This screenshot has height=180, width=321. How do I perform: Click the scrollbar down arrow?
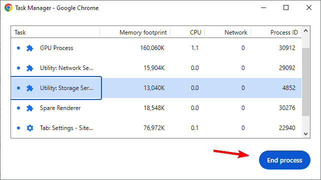click(x=306, y=134)
